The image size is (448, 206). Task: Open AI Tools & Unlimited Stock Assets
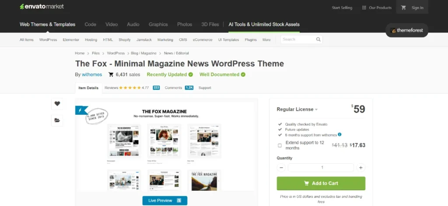(264, 24)
